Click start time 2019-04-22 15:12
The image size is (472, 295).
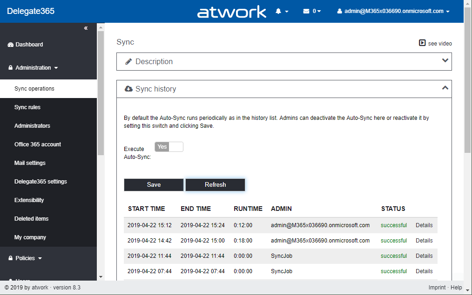(149, 225)
